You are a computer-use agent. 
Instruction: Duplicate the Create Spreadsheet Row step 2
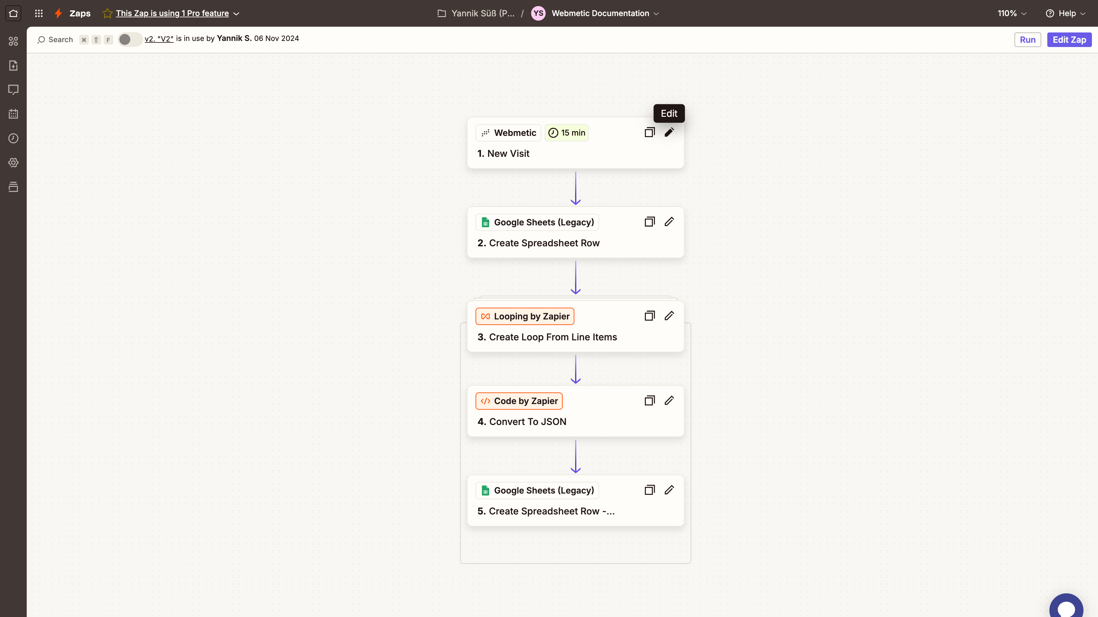tap(649, 222)
